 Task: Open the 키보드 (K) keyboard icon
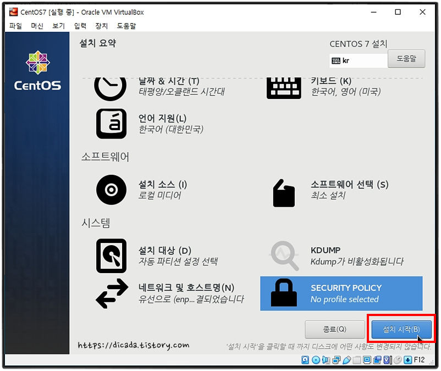(284, 88)
